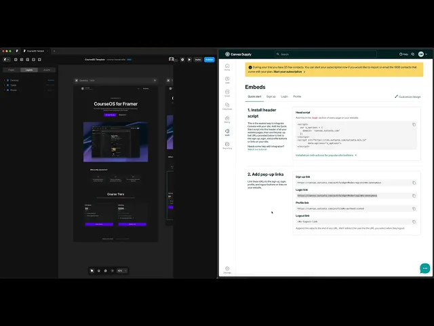The height and width of the screenshot is (326, 434).
Task: Expand installation instructions for popular site builders
Action: point(325,156)
